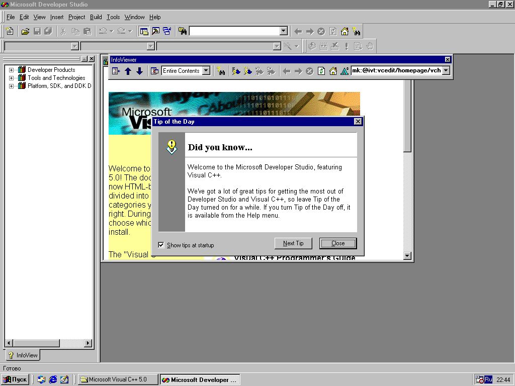Uncheck Show tips at startup
515x386 pixels.
[x=161, y=245]
